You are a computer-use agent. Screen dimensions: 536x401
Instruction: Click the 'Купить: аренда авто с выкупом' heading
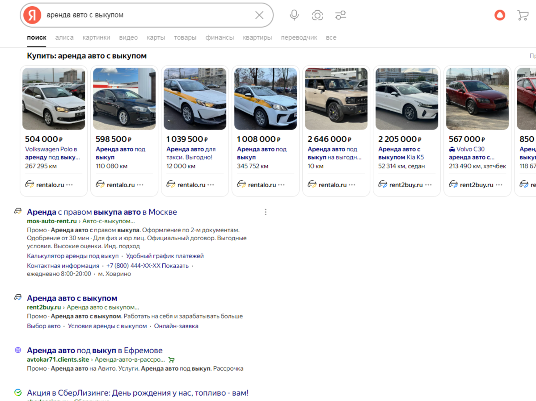pos(87,56)
